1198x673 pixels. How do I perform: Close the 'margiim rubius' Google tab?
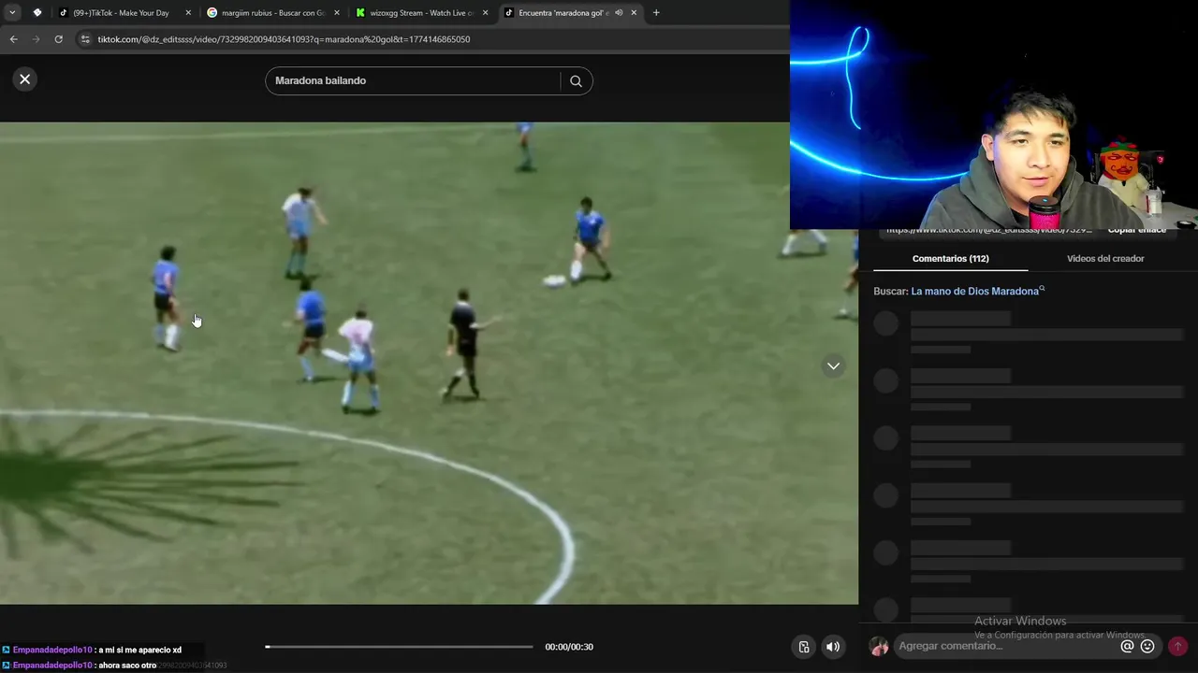click(x=336, y=13)
